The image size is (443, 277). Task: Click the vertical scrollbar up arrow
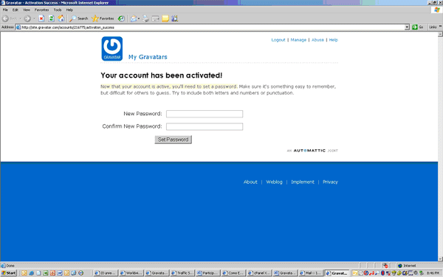440,35
